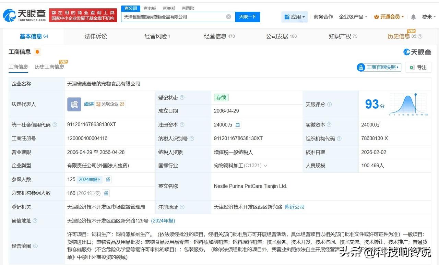Click the TianYanCha logo at top left
The image size is (439, 265).
tap(24, 15)
